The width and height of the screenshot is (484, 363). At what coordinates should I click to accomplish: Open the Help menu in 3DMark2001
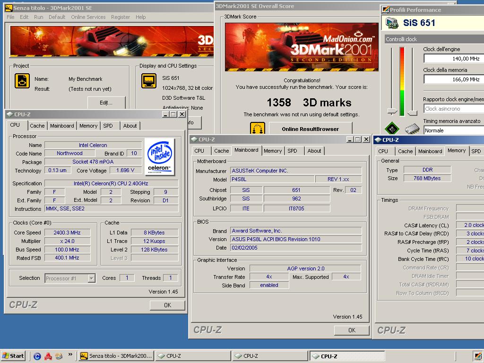pyautogui.click(x=141, y=17)
